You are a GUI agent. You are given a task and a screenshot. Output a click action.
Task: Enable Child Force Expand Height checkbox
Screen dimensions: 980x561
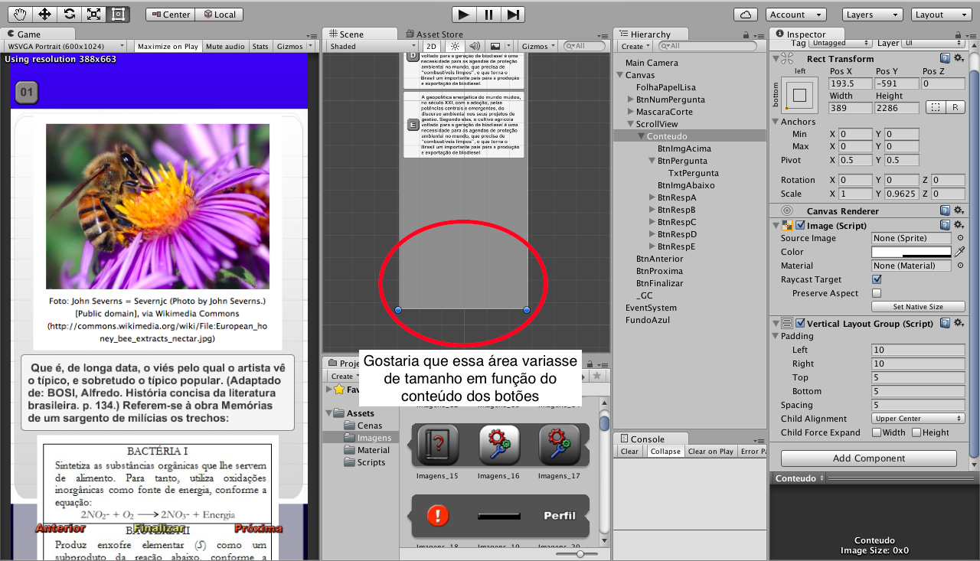coord(916,432)
